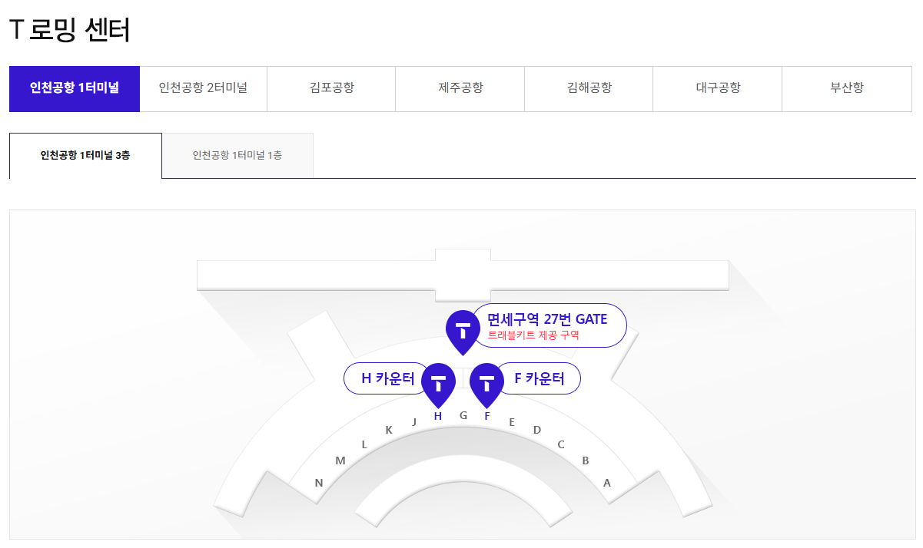Open the 제주공항 tab

point(460,88)
